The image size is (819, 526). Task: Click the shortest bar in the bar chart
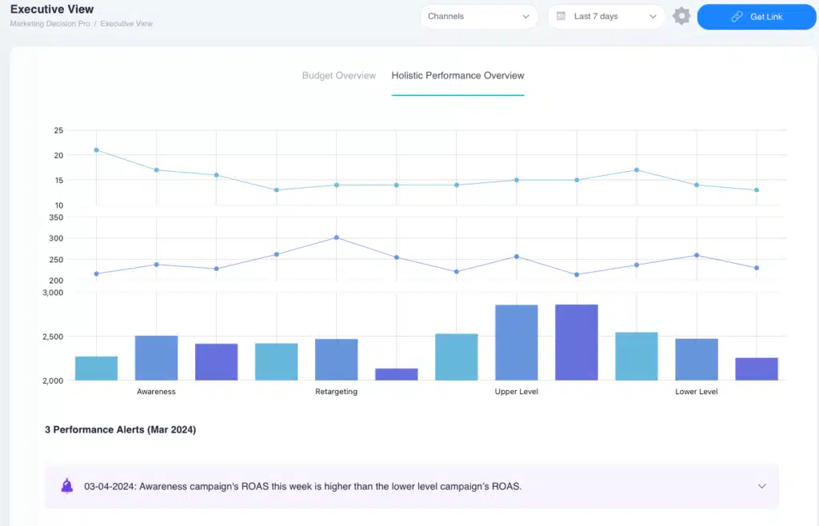click(396, 374)
